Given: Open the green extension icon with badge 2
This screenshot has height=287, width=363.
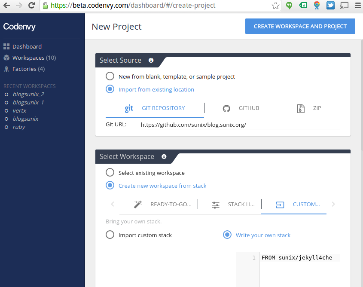Looking at the screenshot, I should coord(303,5).
